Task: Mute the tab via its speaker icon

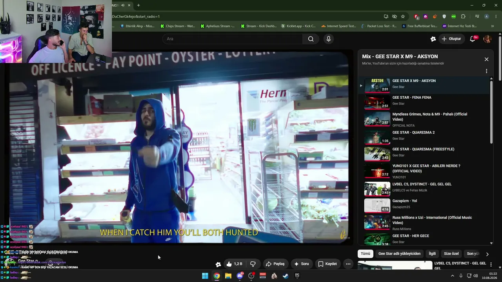Action: tap(123, 5)
